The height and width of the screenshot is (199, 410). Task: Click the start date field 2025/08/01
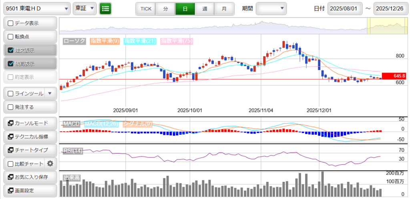coord(345,8)
